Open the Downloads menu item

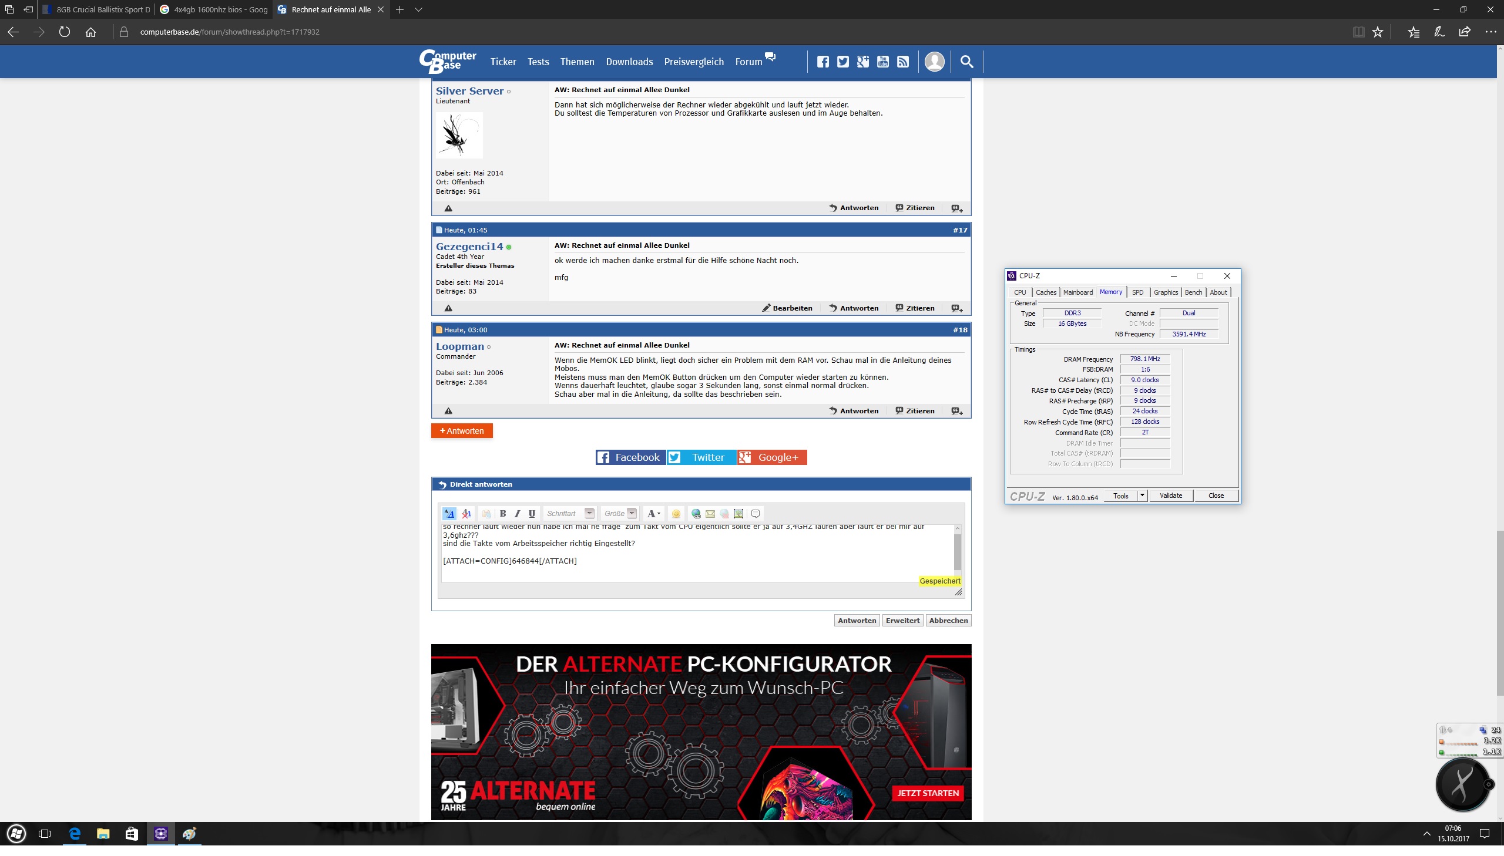(x=629, y=62)
